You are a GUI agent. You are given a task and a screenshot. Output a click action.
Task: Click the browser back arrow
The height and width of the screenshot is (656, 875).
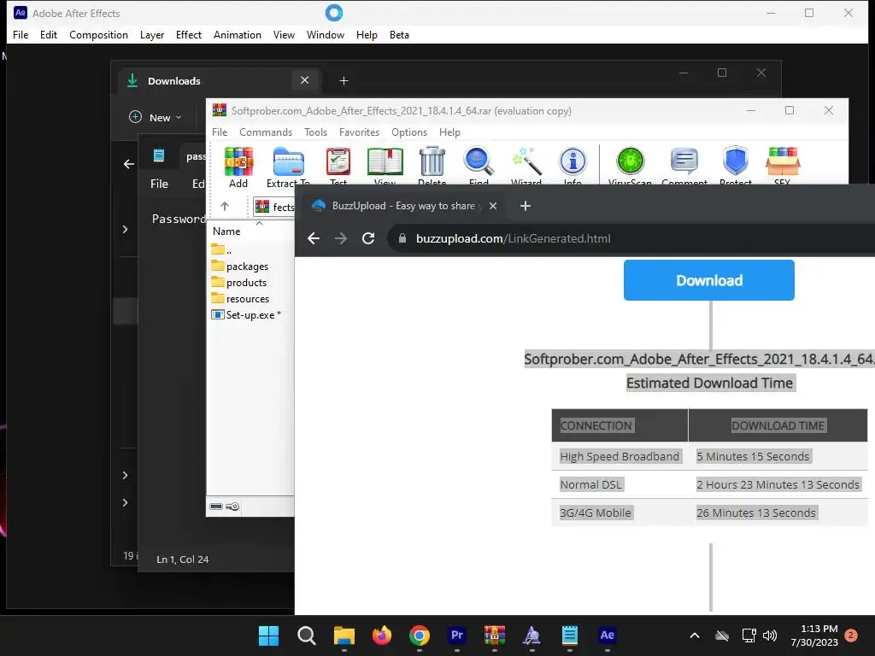click(314, 239)
